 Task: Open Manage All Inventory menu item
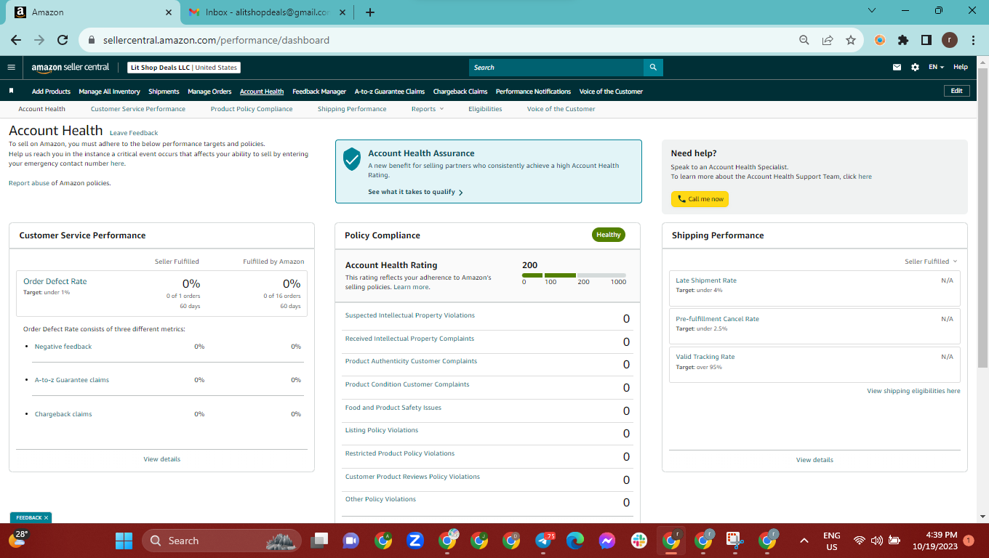(x=109, y=92)
